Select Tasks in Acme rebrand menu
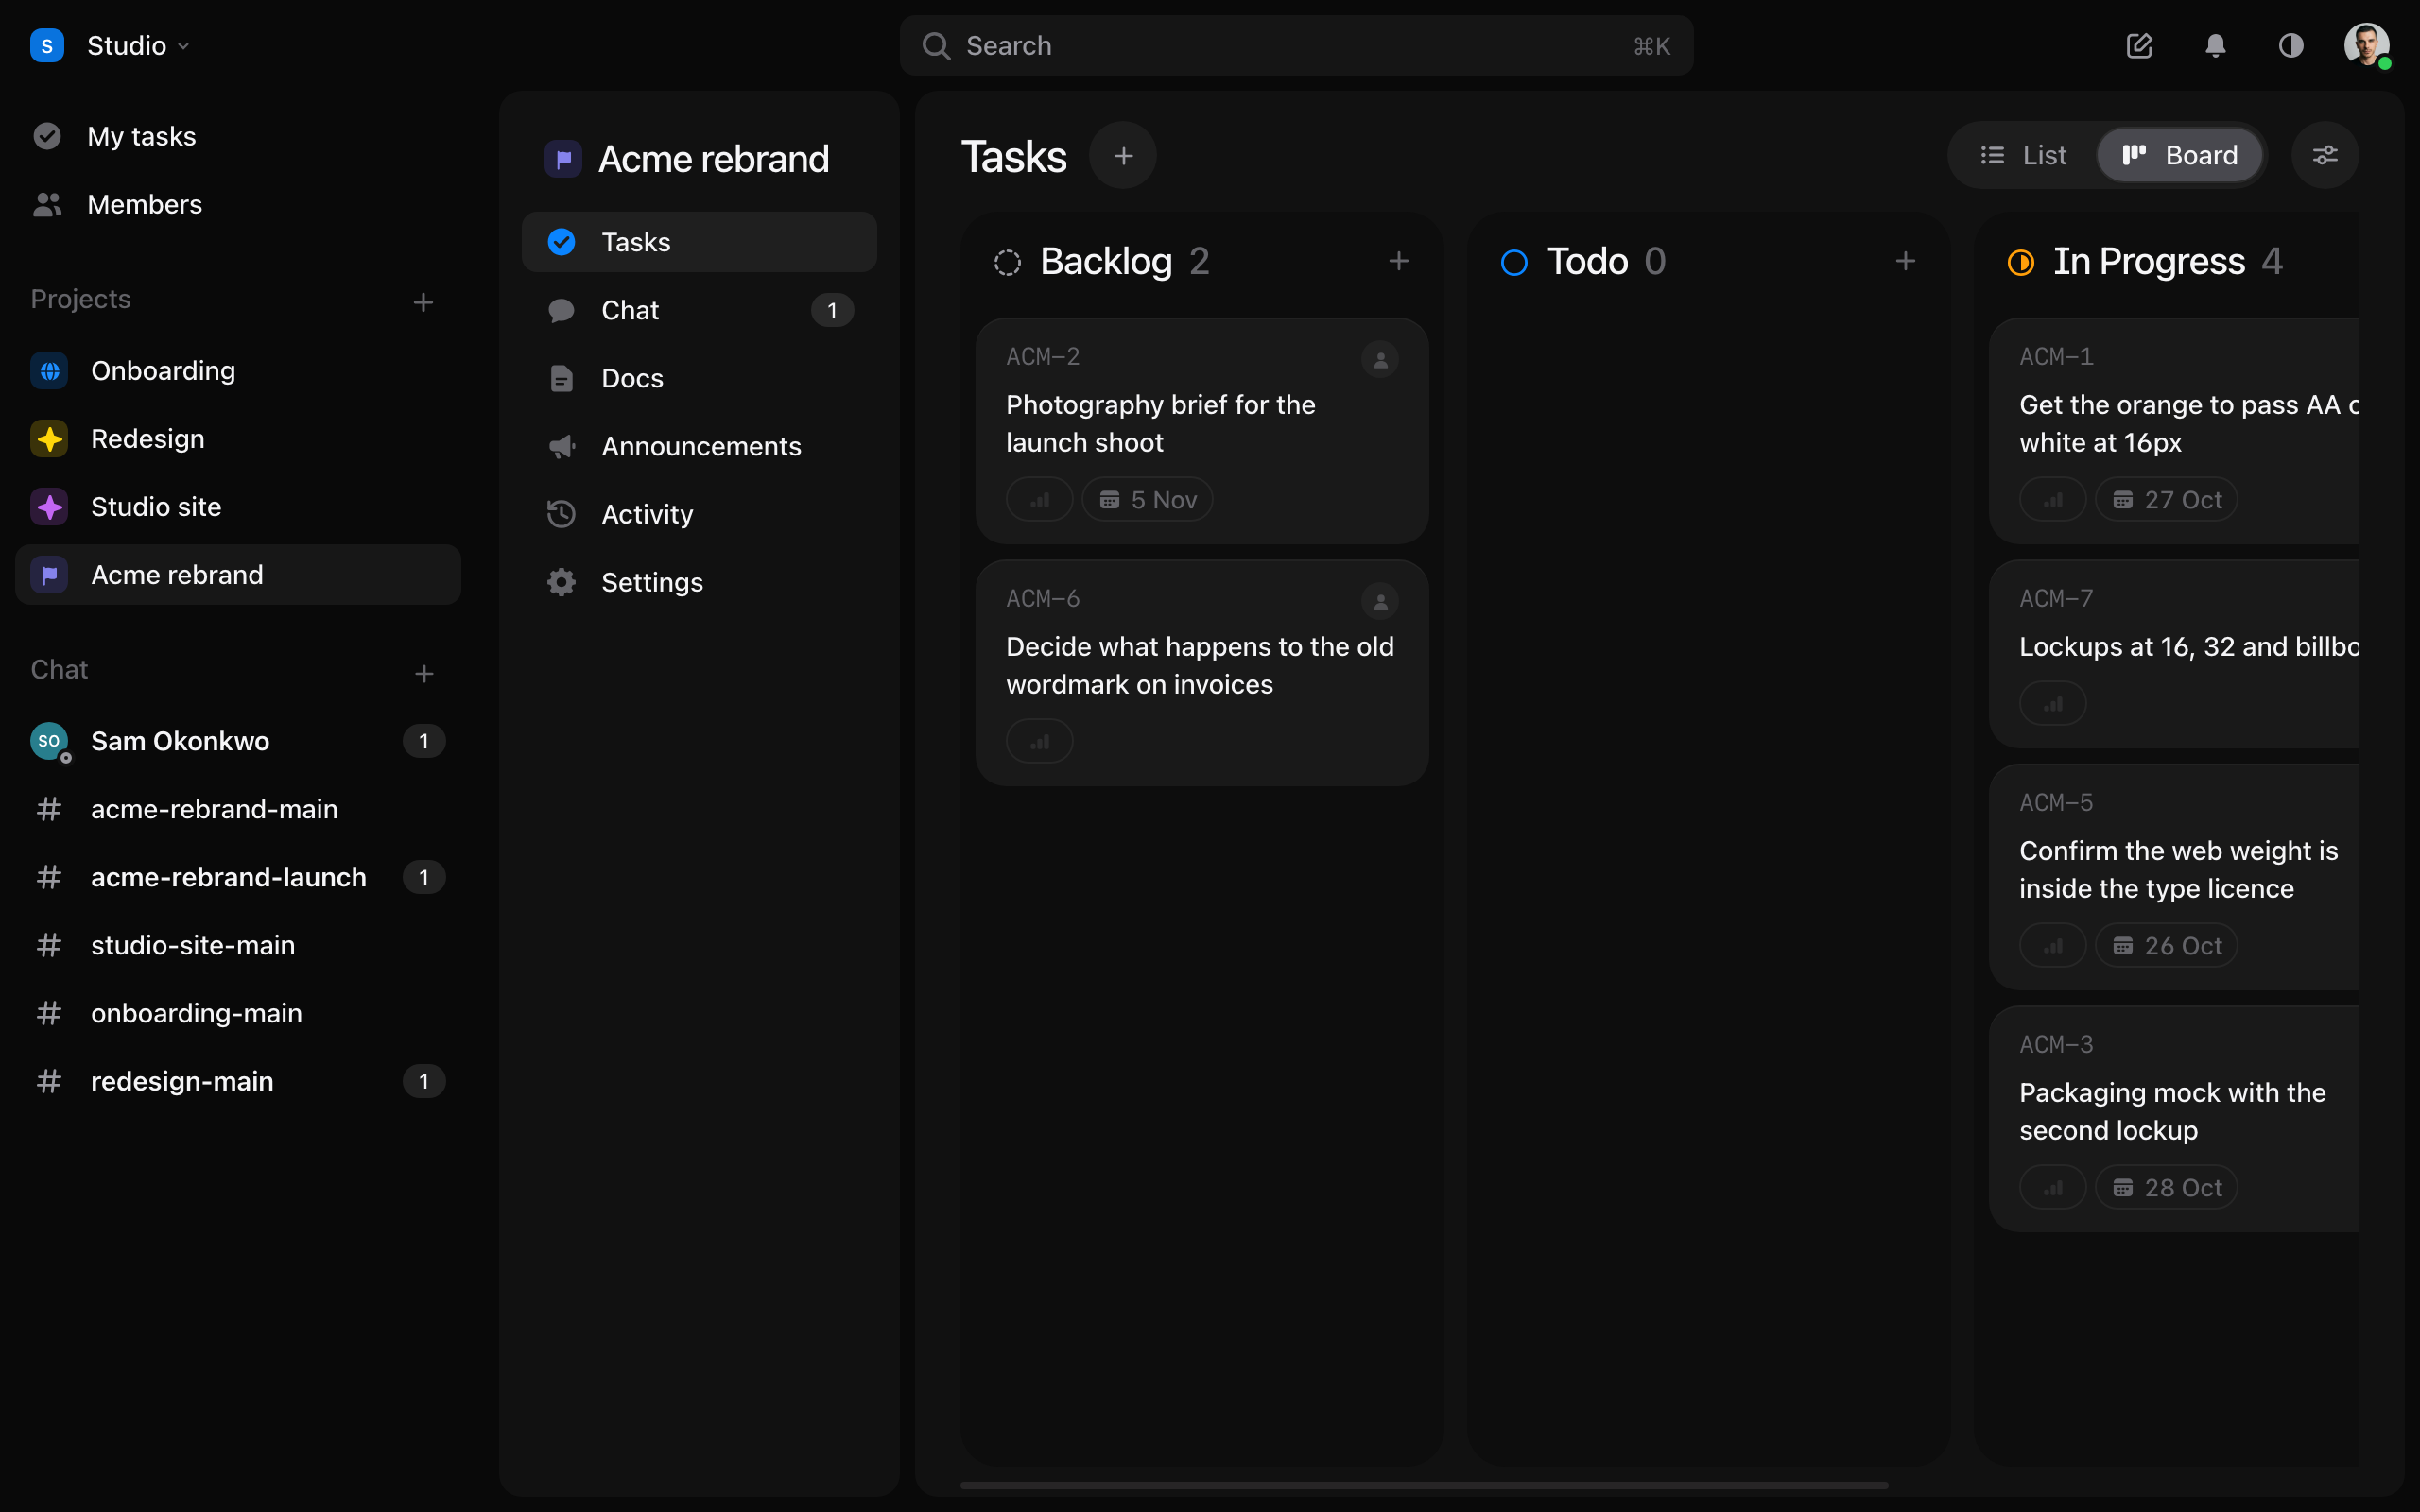Screen dimensions: 2420x1512 [x=699, y=242]
